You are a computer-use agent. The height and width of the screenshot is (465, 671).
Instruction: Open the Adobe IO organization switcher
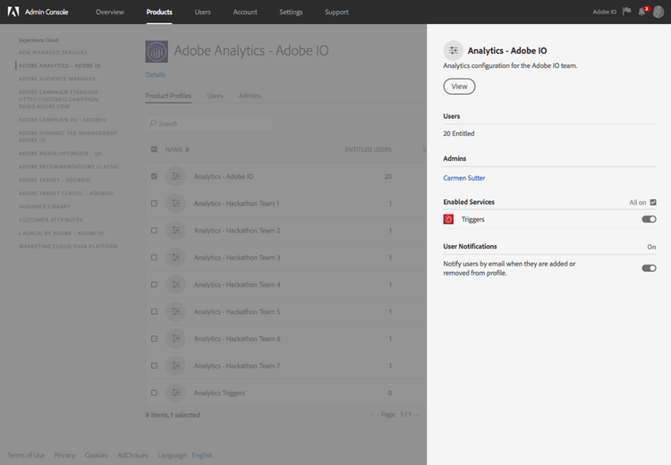click(x=604, y=12)
